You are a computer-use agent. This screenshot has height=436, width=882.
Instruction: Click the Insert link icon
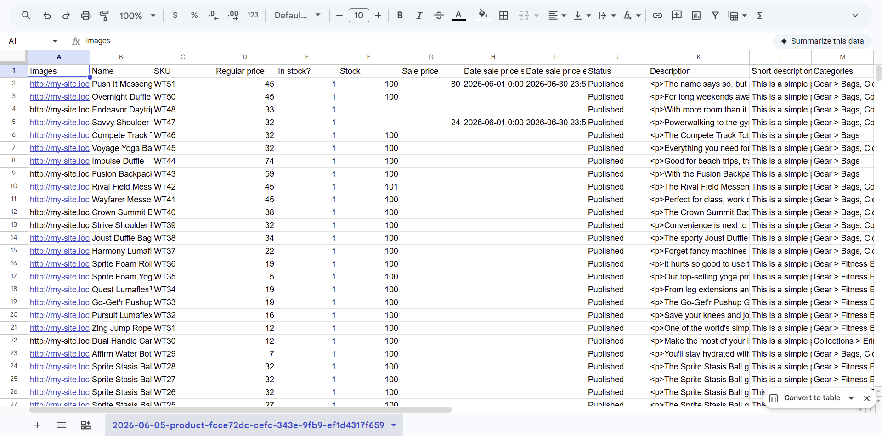(x=657, y=16)
